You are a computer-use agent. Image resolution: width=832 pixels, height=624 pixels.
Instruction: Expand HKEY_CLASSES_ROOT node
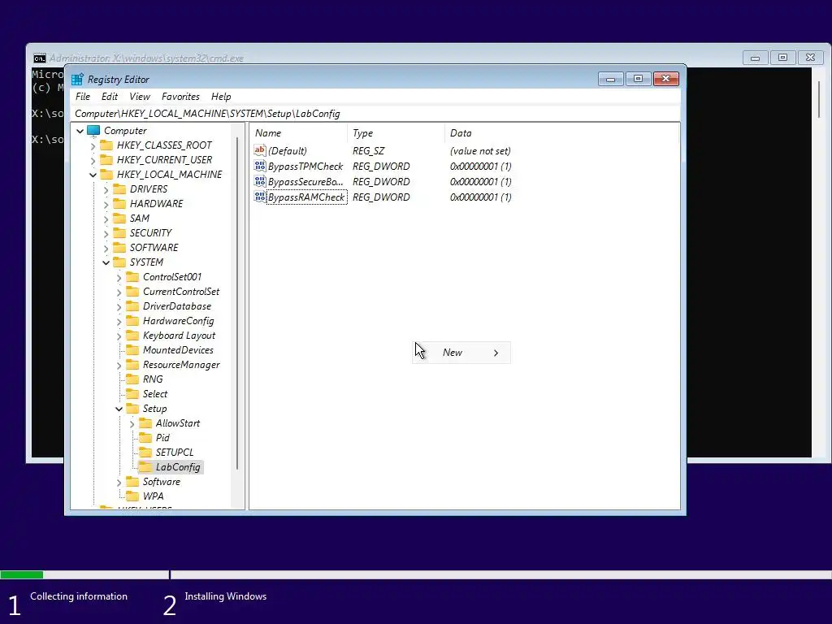pyautogui.click(x=93, y=145)
